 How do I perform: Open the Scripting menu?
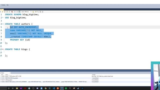(x=3, y=5)
